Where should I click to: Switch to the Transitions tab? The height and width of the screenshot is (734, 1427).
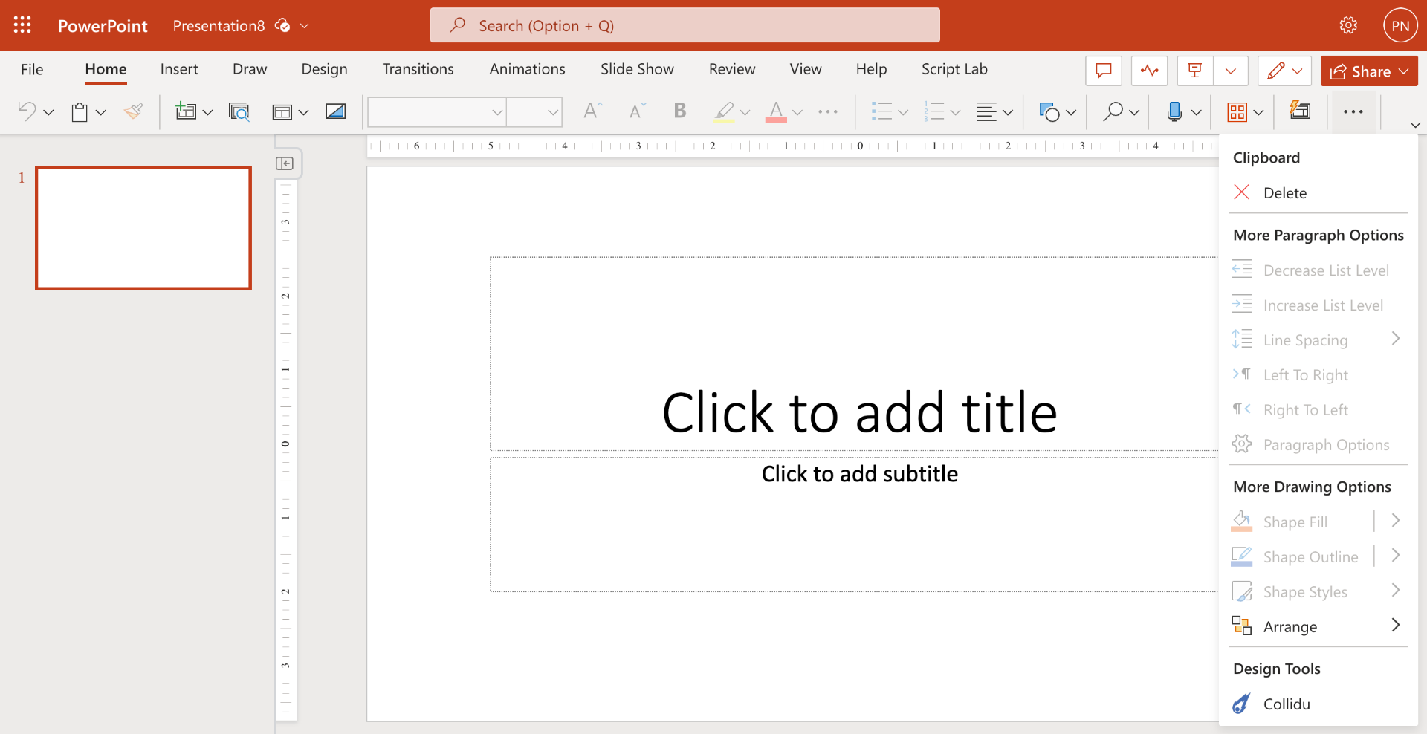[418, 69]
